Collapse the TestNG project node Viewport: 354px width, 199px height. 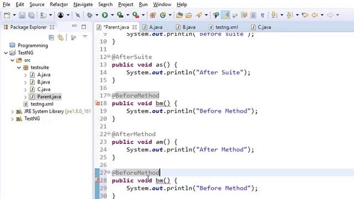(6, 53)
